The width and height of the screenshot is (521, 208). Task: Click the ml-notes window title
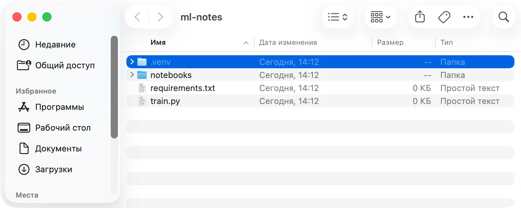[x=201, y=17]
